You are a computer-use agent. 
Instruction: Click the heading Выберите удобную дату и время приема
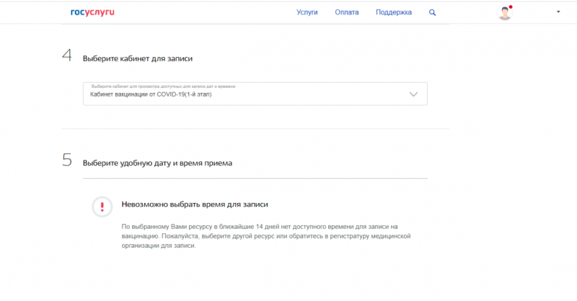pos(157,163)
